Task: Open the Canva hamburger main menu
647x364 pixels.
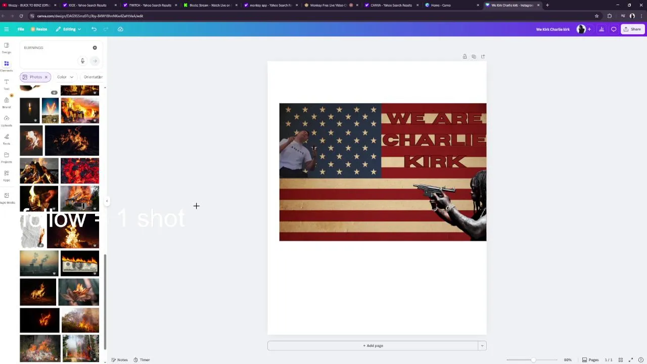Action: click(x=6, y=29)
